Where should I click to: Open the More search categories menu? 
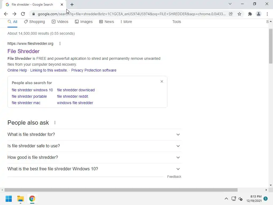[x=126, y=22]
